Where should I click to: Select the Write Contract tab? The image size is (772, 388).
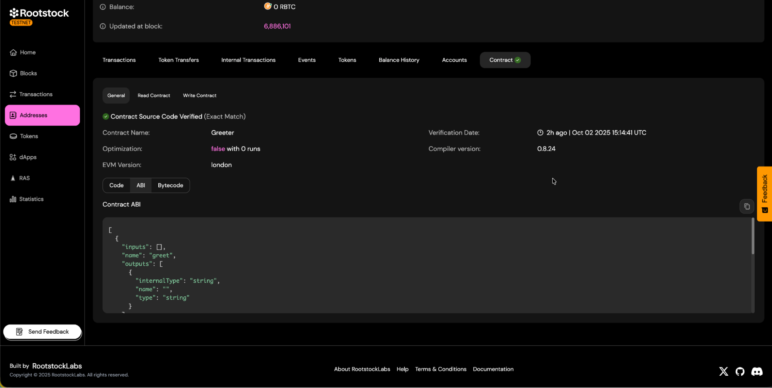199,96
